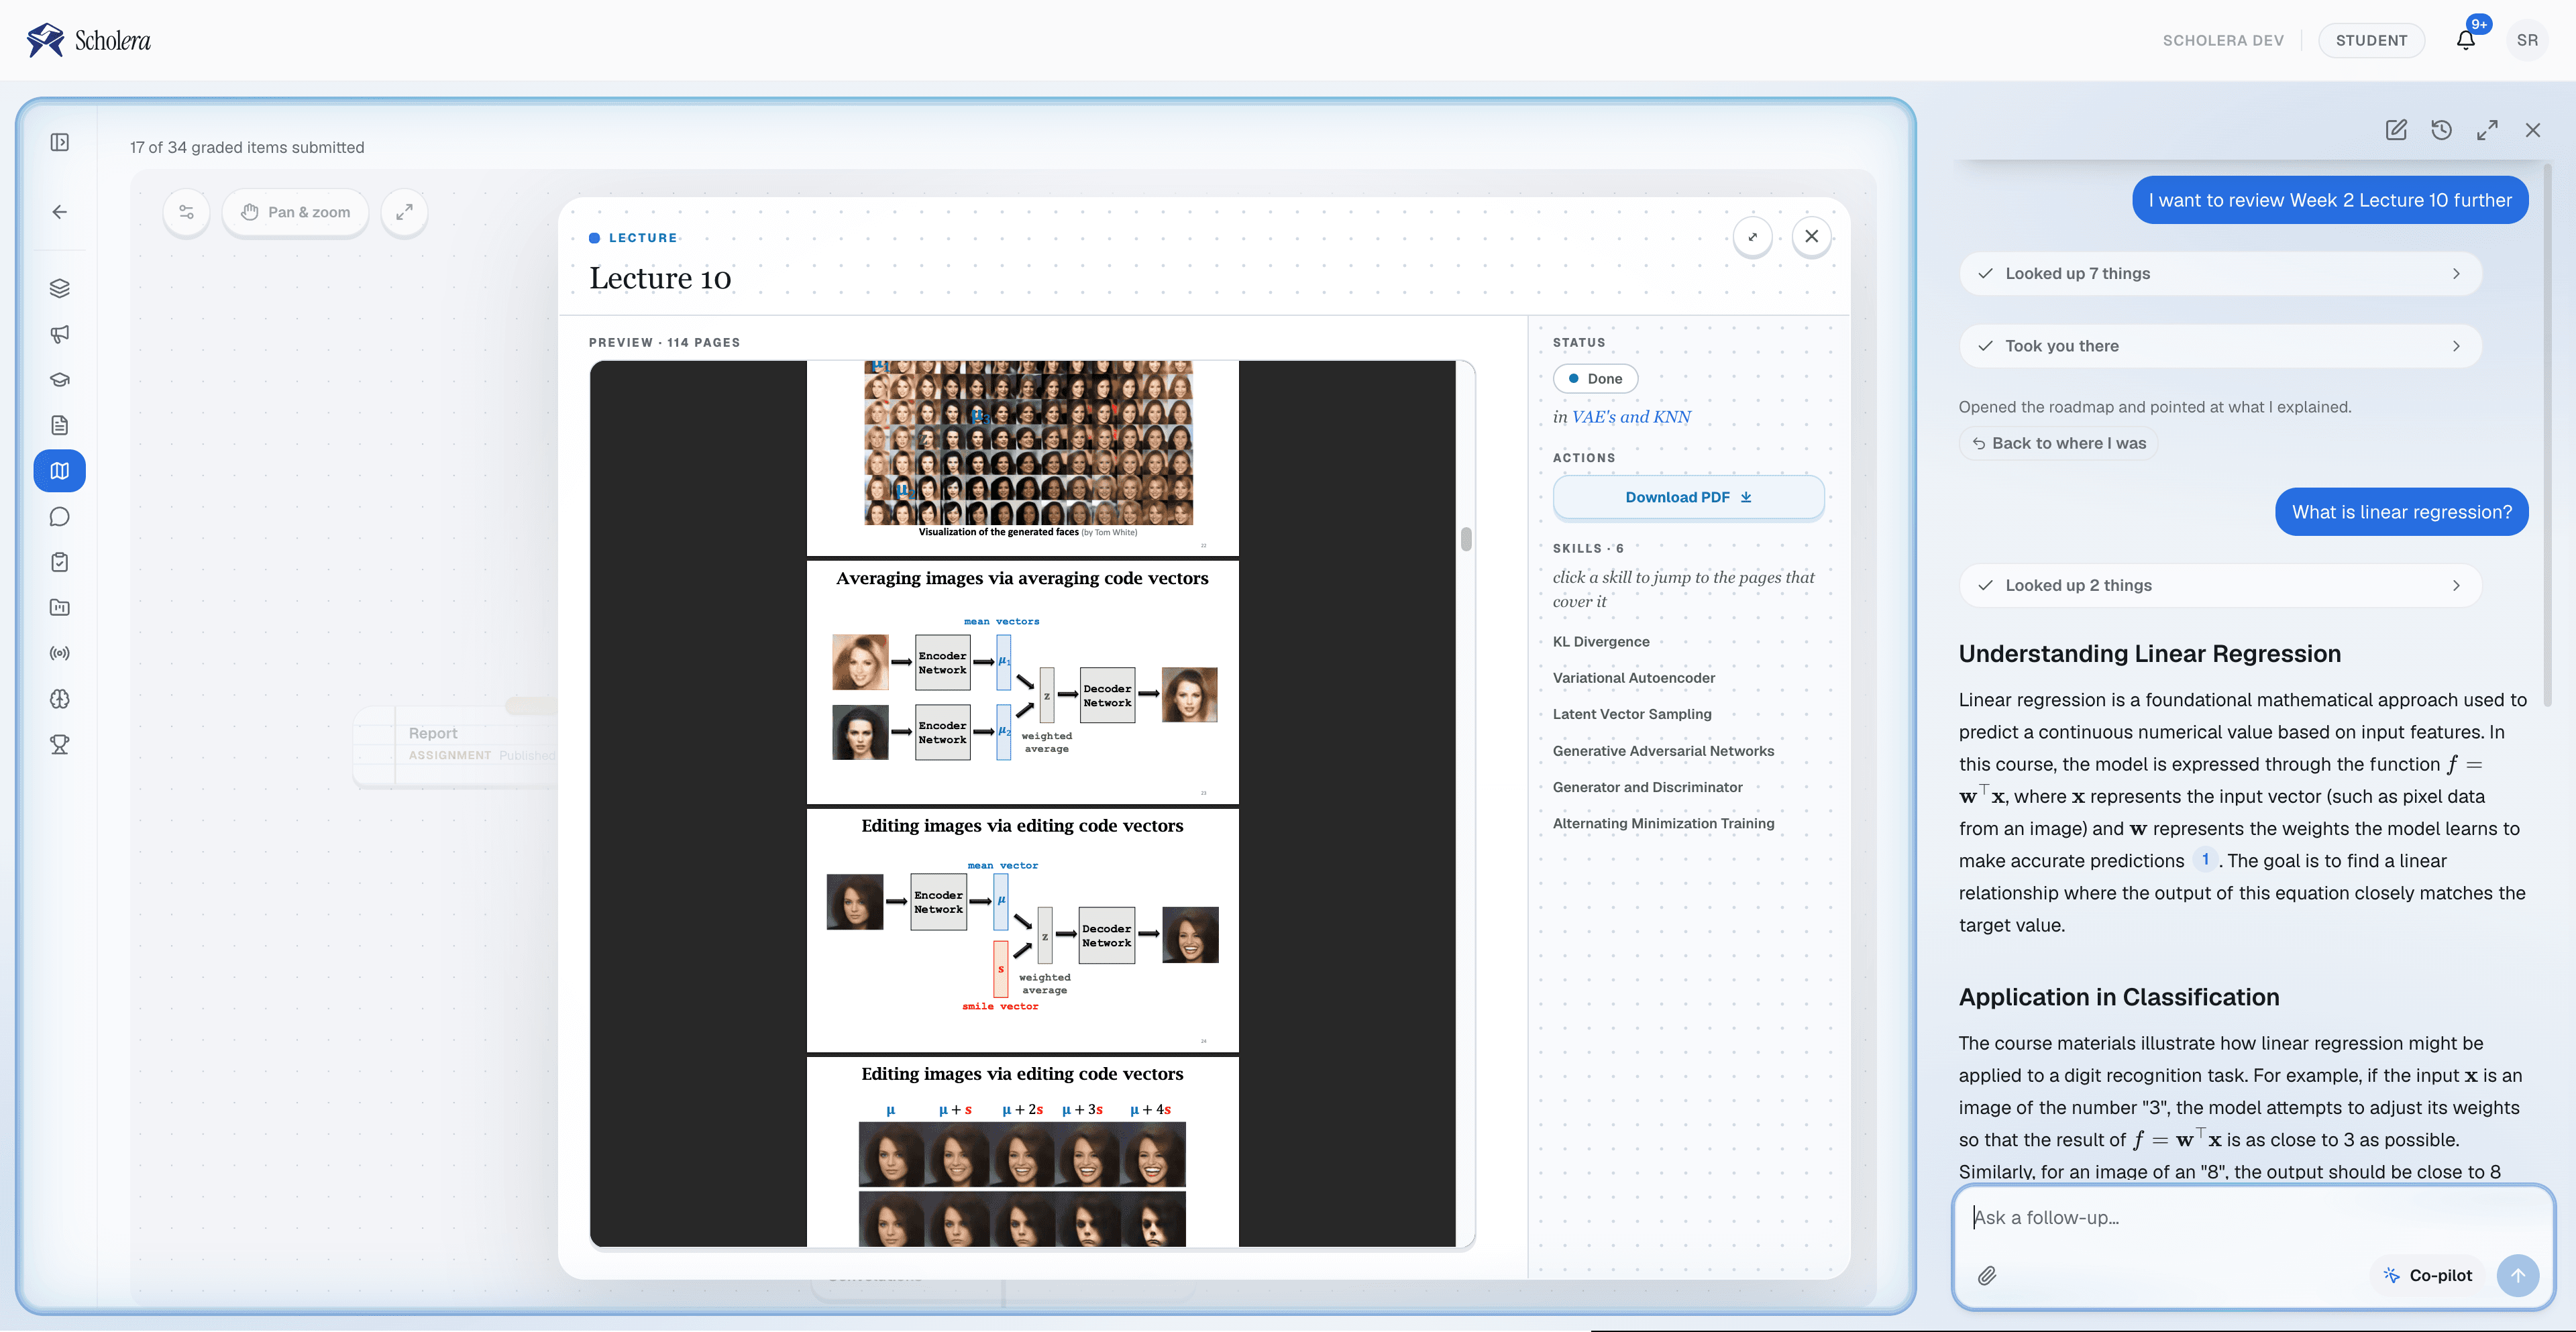Click 'I want to review Week 2' message
This screenshot has width=2576, height=1332.
tap(2329, 200)
